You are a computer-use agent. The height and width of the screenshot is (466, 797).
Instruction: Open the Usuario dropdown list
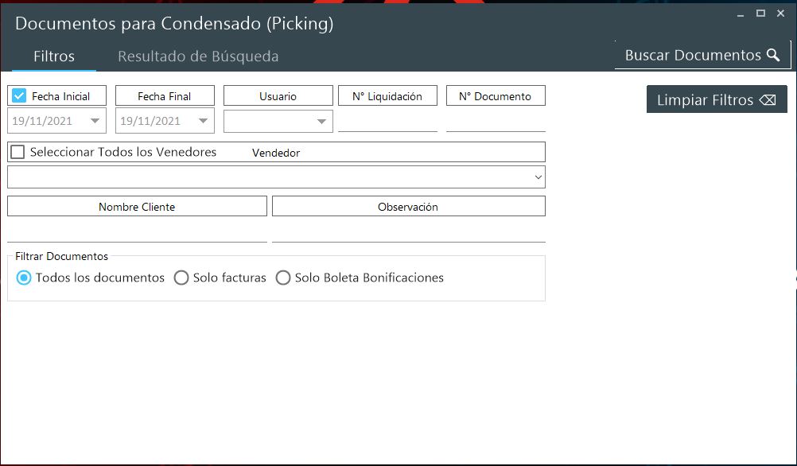(x=321, y=121)
